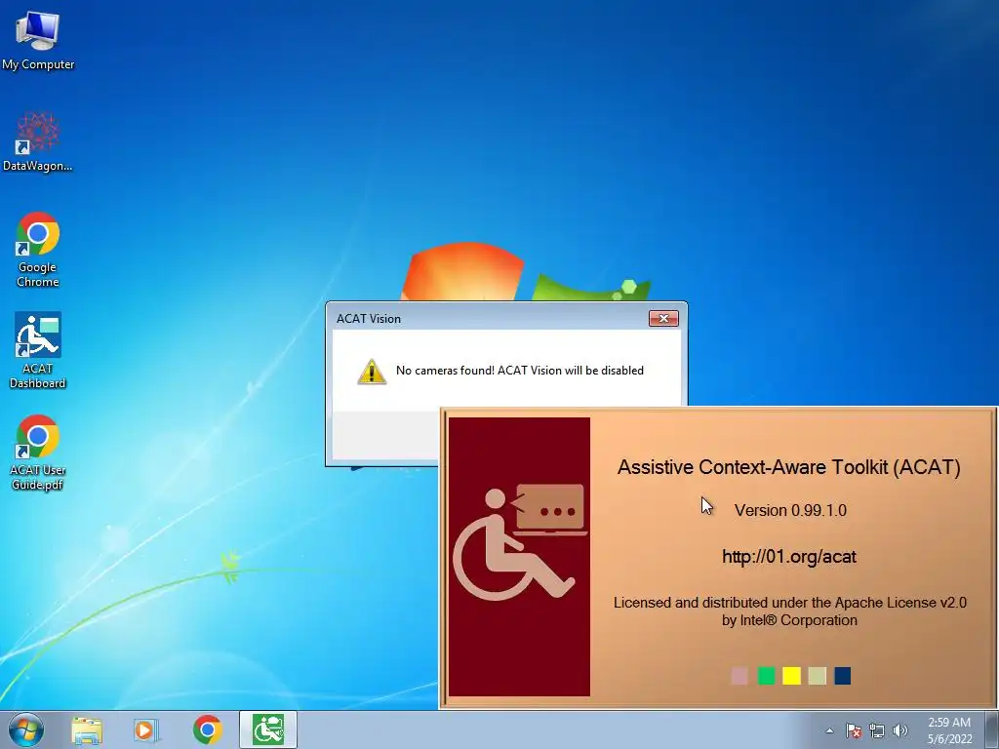The image size is (999, 749).
Task: Launch Windows Media Player from taskbar
Action: point(146,730)
